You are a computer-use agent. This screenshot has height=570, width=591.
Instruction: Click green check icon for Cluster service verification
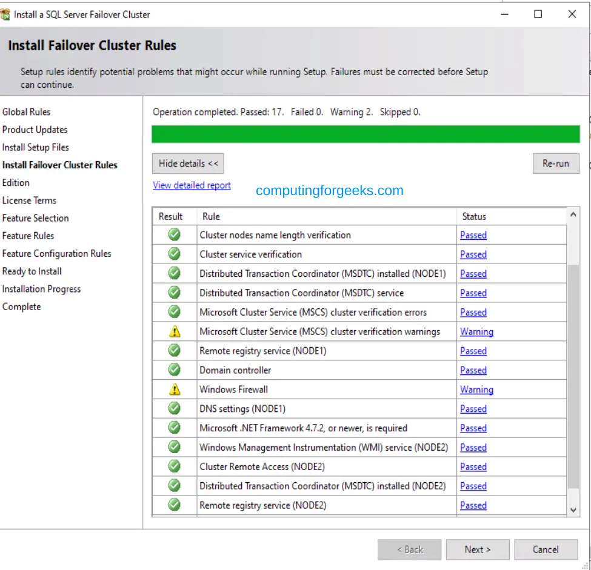[x=174, y=254]
